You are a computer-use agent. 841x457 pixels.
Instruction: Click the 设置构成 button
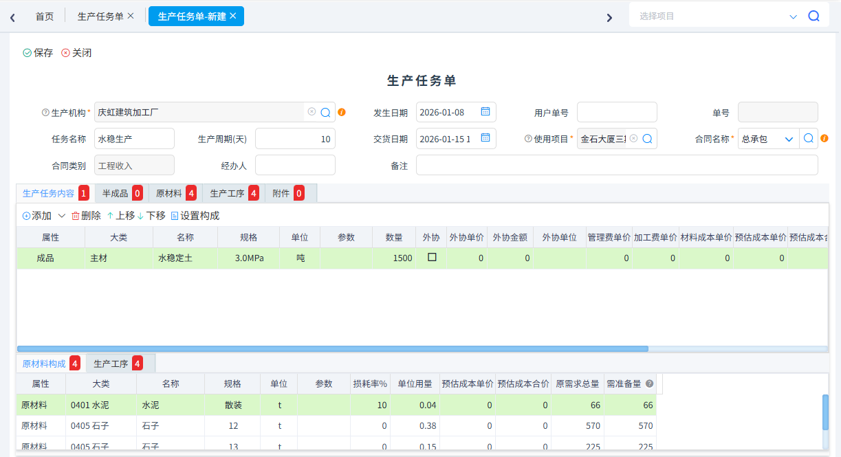point(195,216)
